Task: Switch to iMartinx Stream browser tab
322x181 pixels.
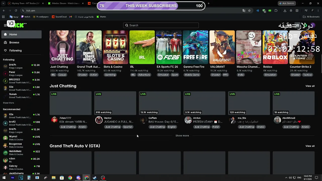Action: point(66,3)
